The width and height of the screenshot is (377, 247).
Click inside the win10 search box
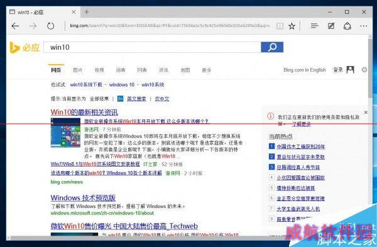click(x=152, y=47)
